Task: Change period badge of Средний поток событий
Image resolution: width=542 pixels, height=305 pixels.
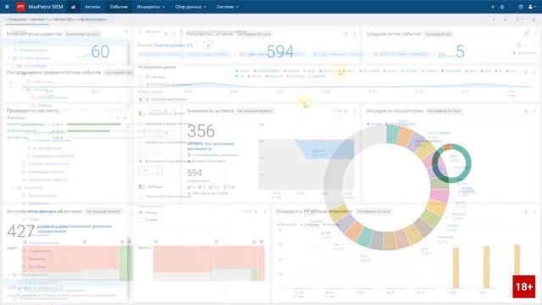Action: pos(439,34)
